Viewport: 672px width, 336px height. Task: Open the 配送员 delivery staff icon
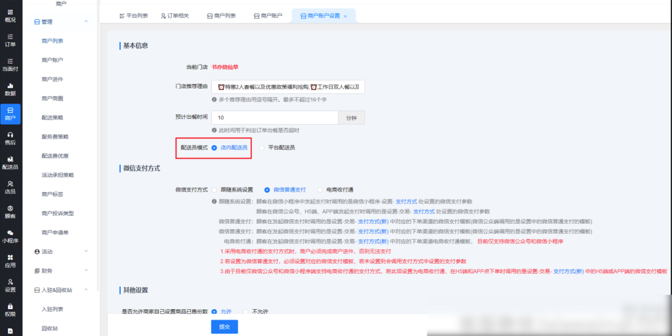tap(10, 159)
